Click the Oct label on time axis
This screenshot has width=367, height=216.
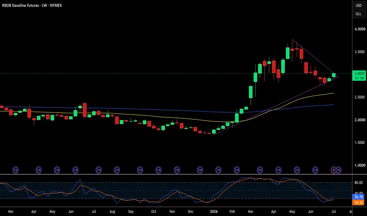coord(154,212)
